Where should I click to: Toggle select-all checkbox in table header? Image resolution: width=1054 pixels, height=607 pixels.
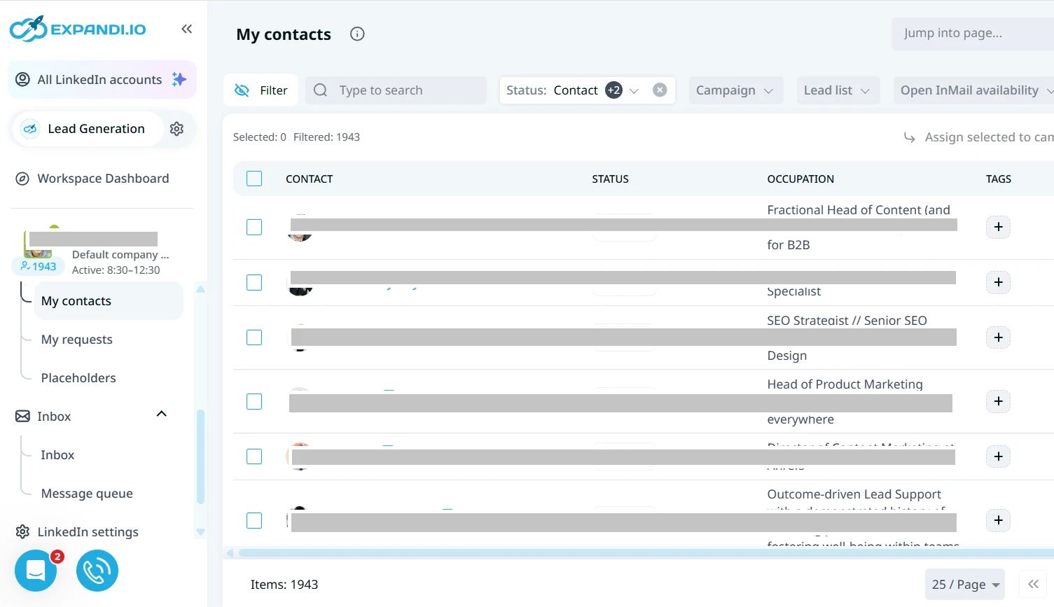[x=254, y=179]
